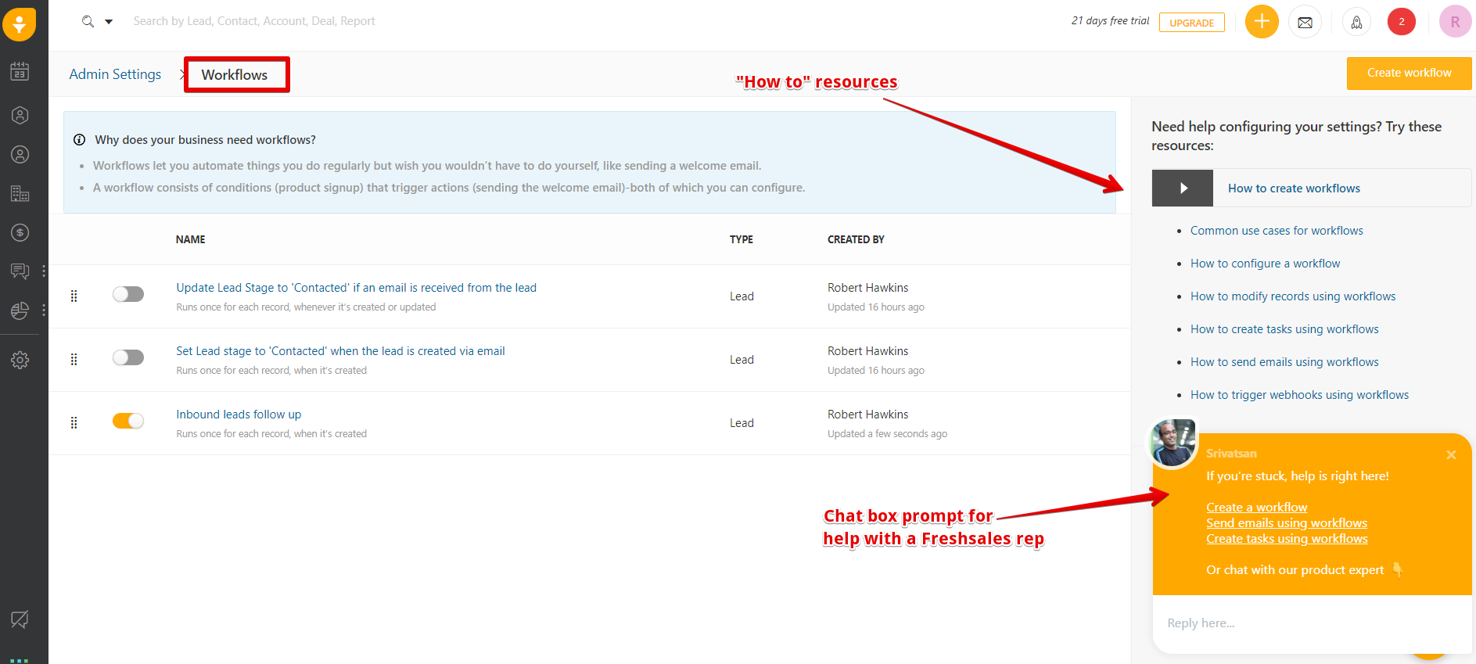Image resolution: width=1476 pixels, height=664 pixels.
Task: Select the Workflows breadcrumb item
Action: click(x=235, y=75)
